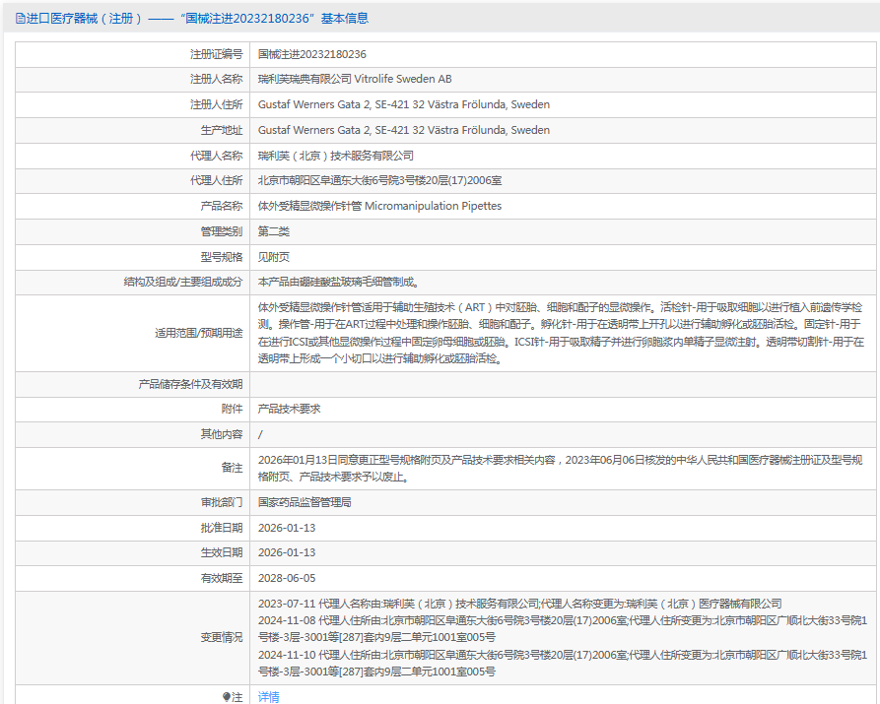Click the 代理人住所 label
Viewport: 880px width, 704px height.
[x=216, y=180]
